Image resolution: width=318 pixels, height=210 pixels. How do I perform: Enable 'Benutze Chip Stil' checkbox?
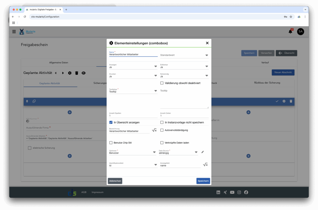tap(111, 143)
